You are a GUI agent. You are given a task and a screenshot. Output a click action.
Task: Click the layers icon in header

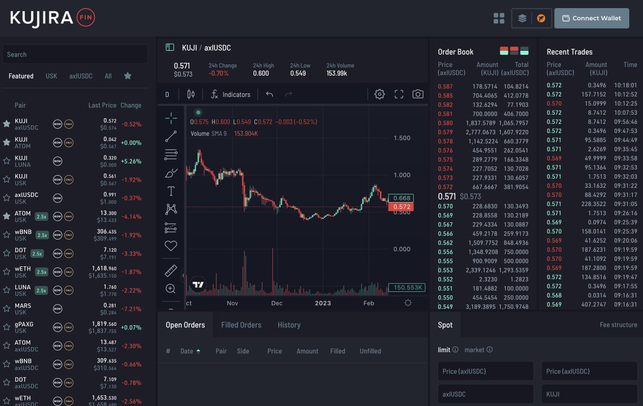(x=522, y=18)
